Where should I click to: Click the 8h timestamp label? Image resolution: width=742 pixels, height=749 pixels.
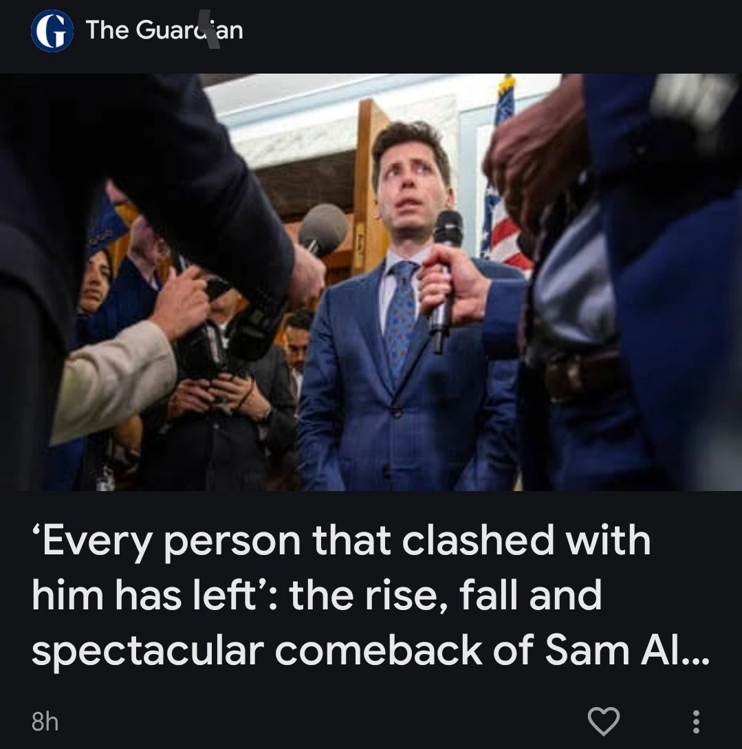coord(45,721)
